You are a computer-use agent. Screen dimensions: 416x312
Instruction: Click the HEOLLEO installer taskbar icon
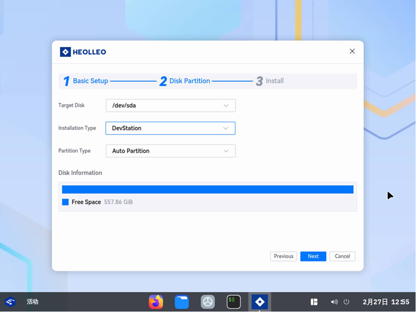(x=259, y=302)
